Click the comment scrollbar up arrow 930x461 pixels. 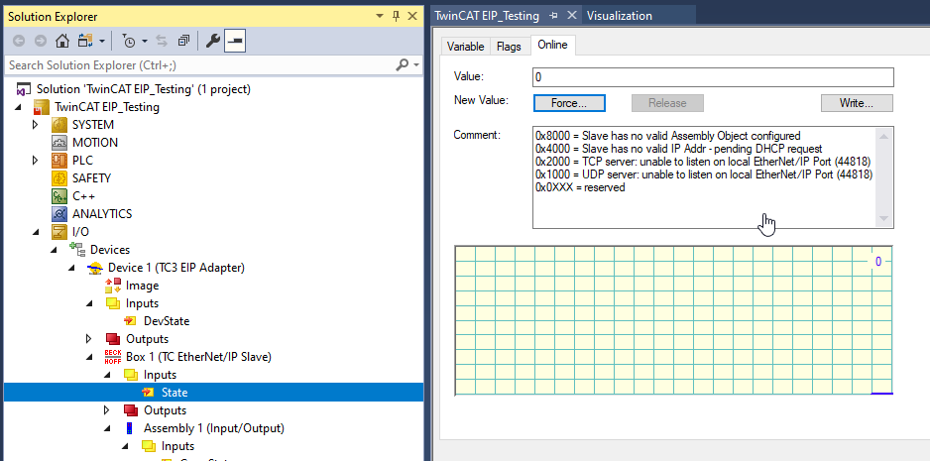click(x=883, y=137)
